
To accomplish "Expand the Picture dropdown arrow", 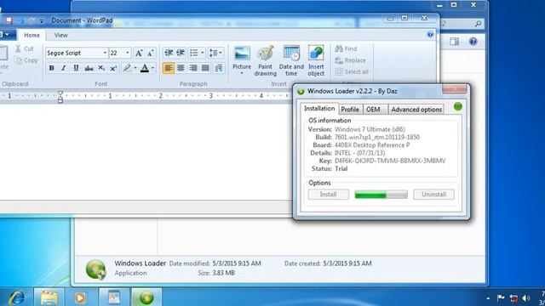I will pyautogui.click(x=242, y=74).
